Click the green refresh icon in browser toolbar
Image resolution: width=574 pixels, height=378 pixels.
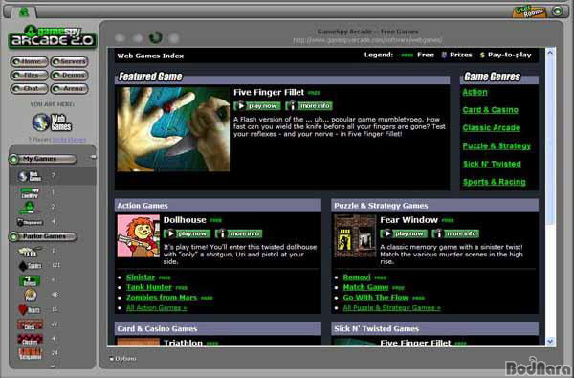[156, 37]
